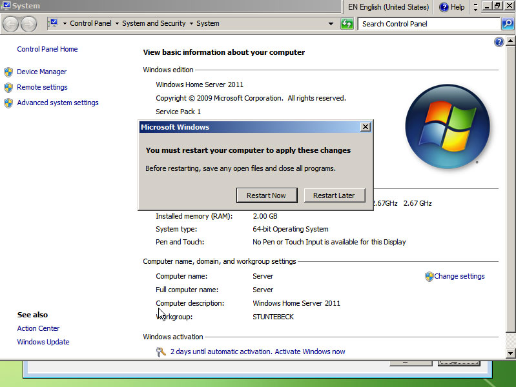Open Control Panel Home
Screen dimensions: 516x387
(47, 49)
